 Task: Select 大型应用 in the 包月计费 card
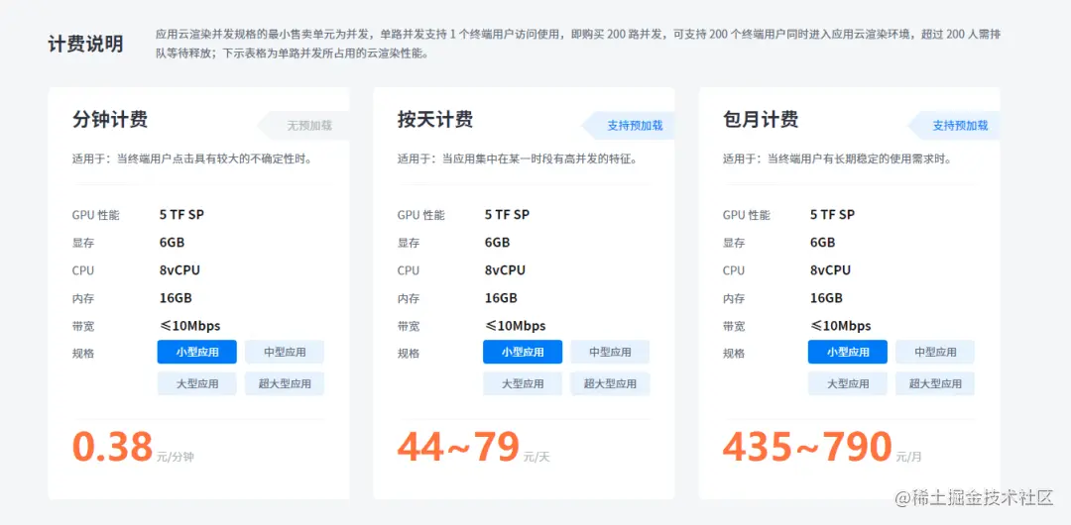[848, 383]
